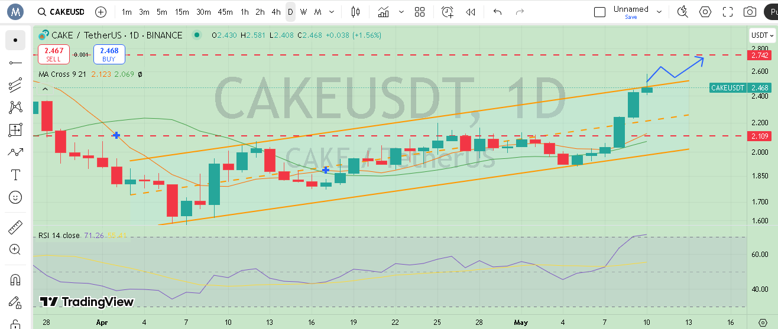Screen dimensions: 778x329
Task: Click the BUY 2.468 button
Action: (x=109, y=54)
